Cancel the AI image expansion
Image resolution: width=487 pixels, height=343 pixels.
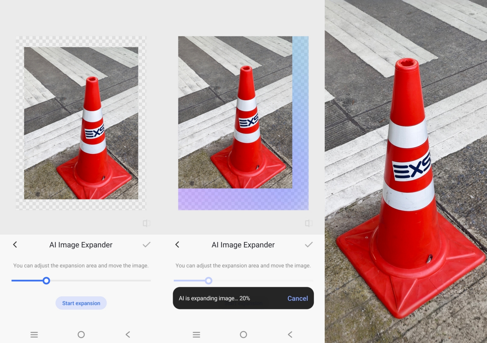point(297,299)
